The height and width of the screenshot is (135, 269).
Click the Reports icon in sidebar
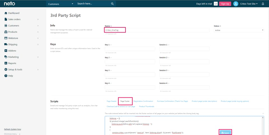6,63
